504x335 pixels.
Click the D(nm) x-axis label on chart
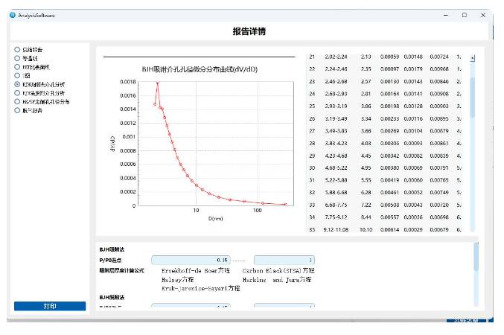tap(215, 219)
